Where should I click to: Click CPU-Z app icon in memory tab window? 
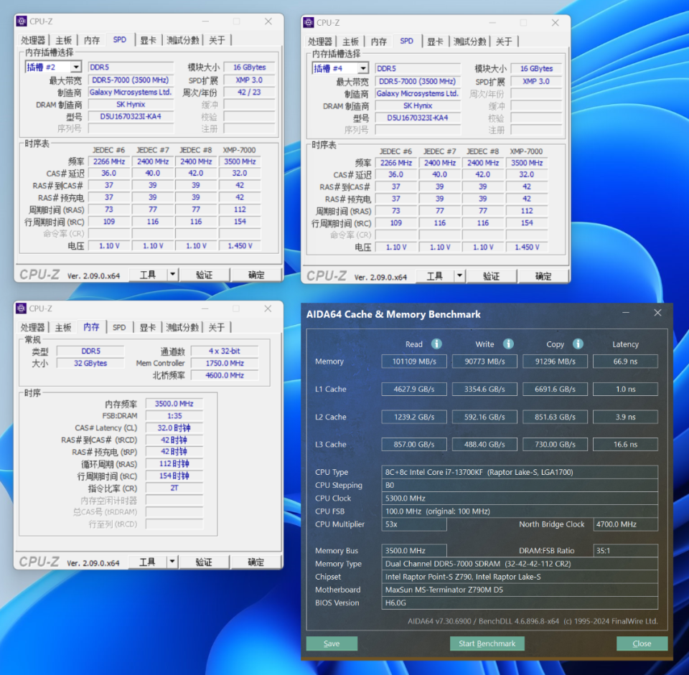coord(21,308)
